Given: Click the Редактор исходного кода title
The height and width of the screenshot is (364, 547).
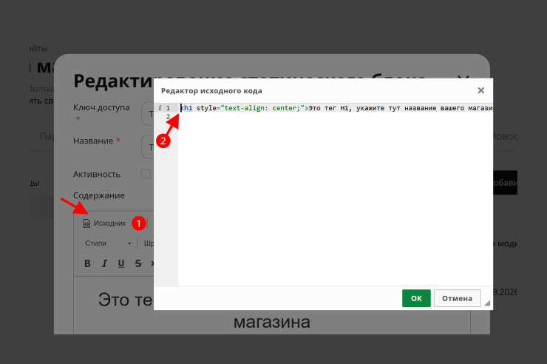Looking at the screenshot, I should click(x=211, y=91).
